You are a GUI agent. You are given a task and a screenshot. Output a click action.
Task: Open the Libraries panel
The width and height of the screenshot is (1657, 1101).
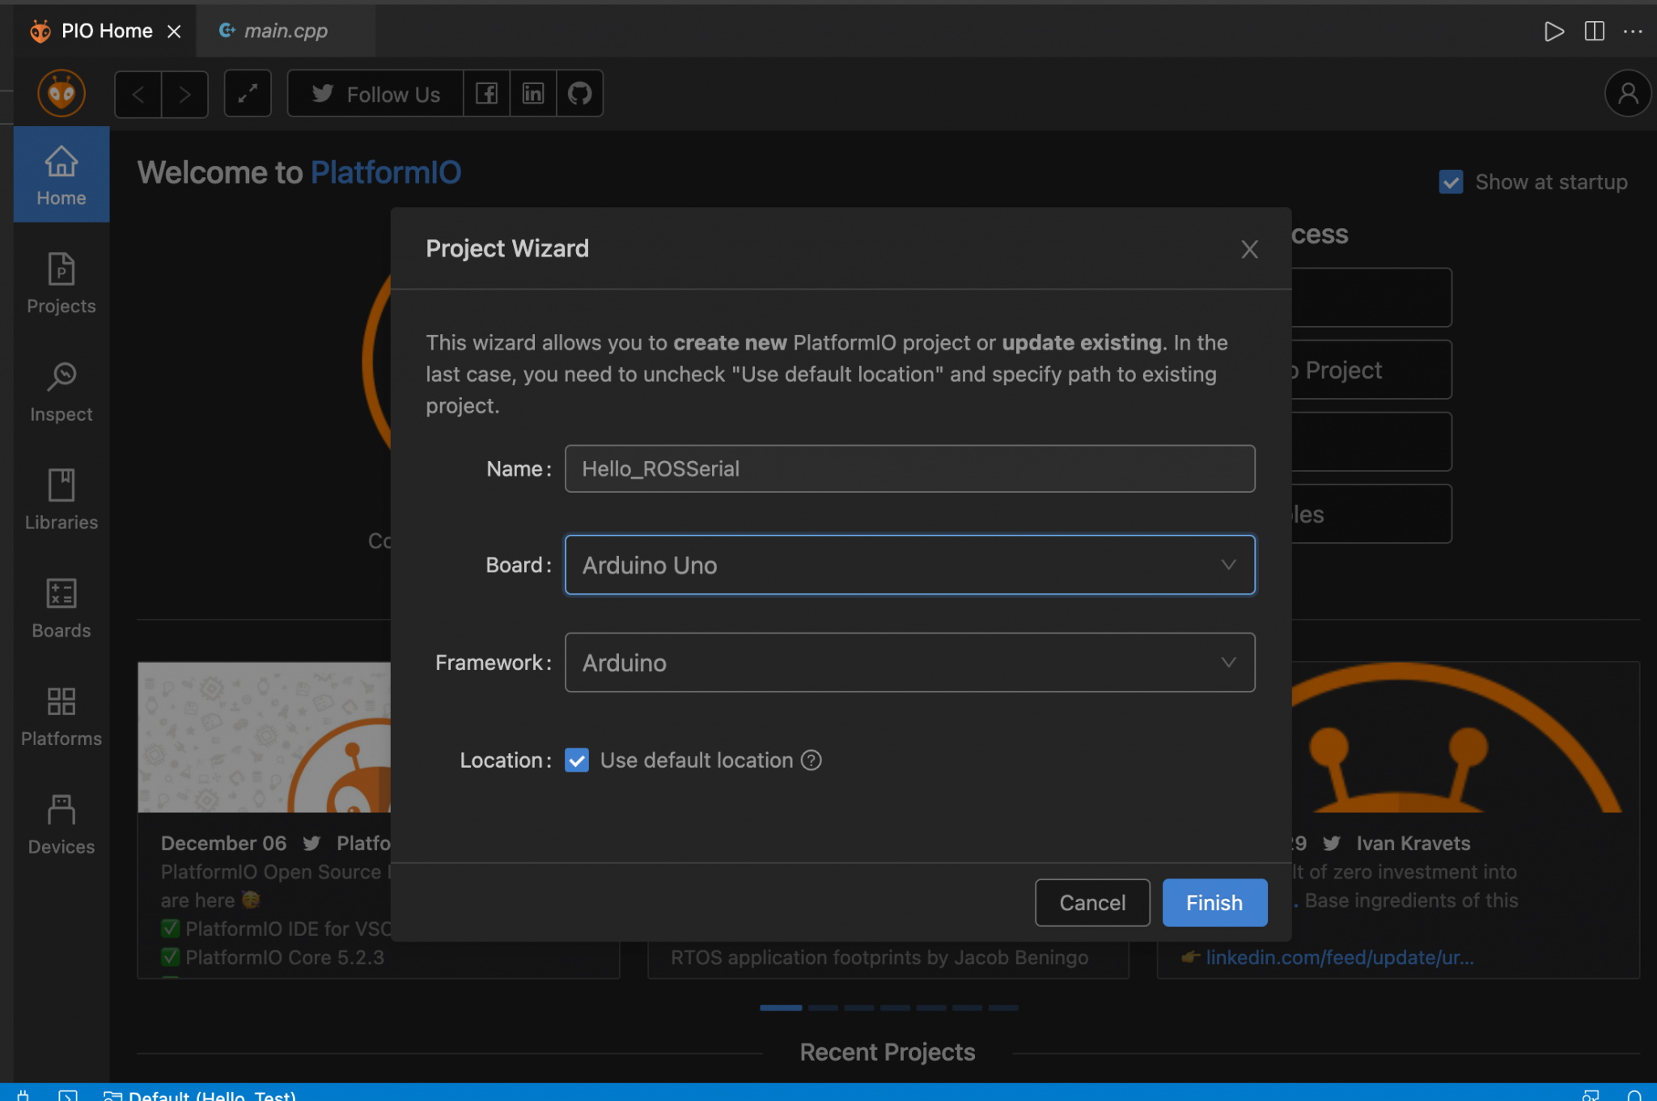61,499
